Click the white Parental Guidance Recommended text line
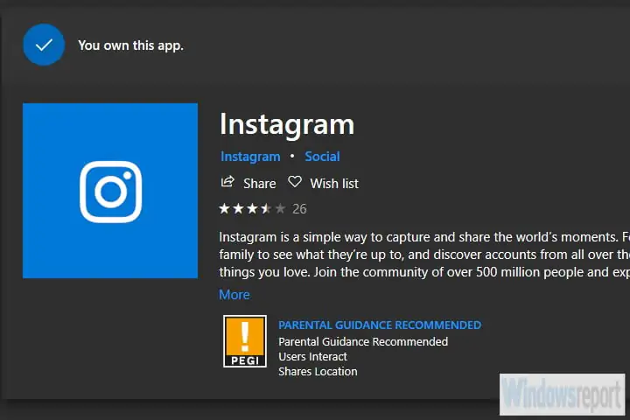 click(362, 341)
